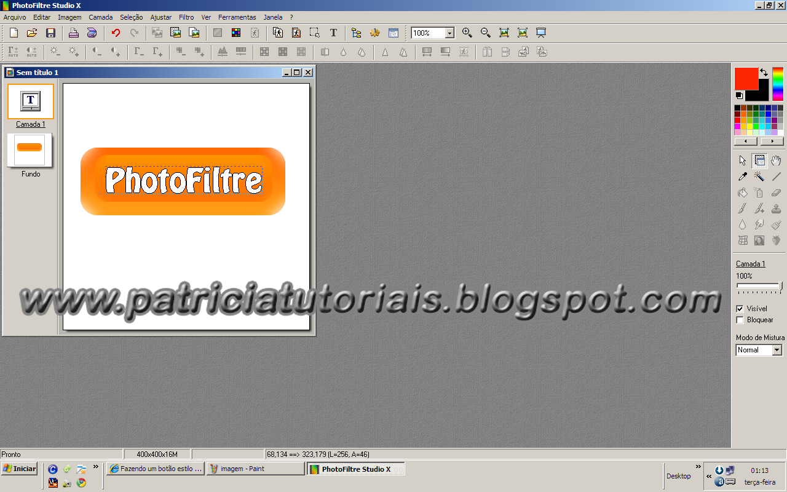Viewport: 787px width, 492px height.
Task: Select the Paint Bucket fill tool
Action: tap(743, 192)
